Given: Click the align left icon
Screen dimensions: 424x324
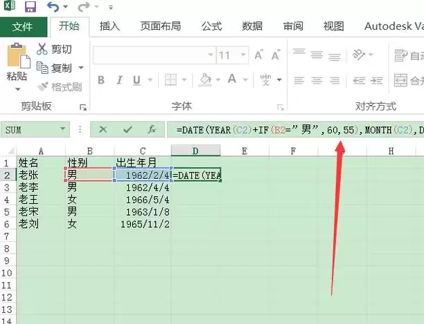Looking at the screenshot, I should (x=299, y=80).
